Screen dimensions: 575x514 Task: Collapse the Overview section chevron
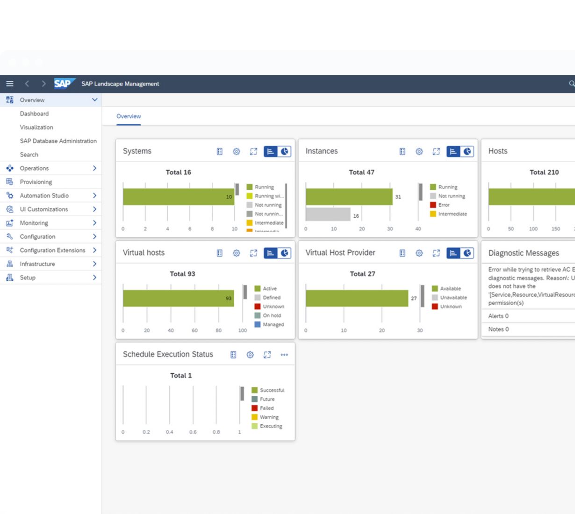94,100
